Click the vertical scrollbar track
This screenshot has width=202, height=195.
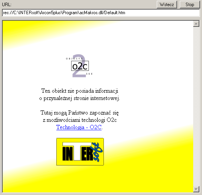(196, 107)
